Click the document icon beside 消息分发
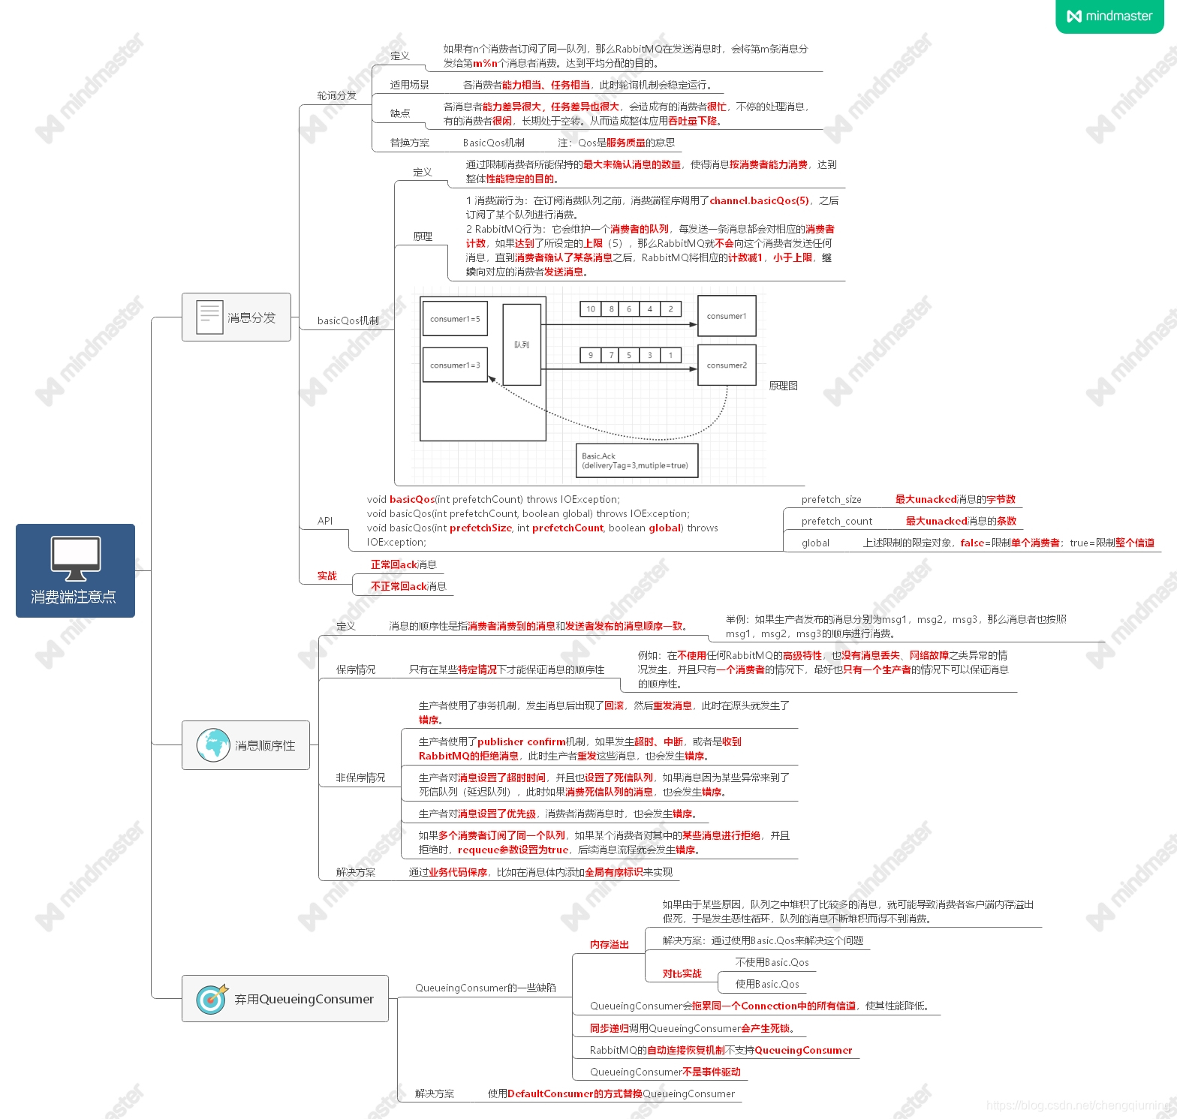This screenshot has width=1177, height=1119. tap(209, 317)
